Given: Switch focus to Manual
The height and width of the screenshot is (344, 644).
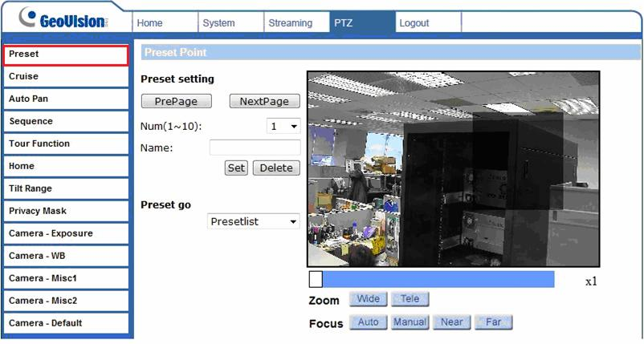Looking at the screenshot, I should [x=410, y=322].
